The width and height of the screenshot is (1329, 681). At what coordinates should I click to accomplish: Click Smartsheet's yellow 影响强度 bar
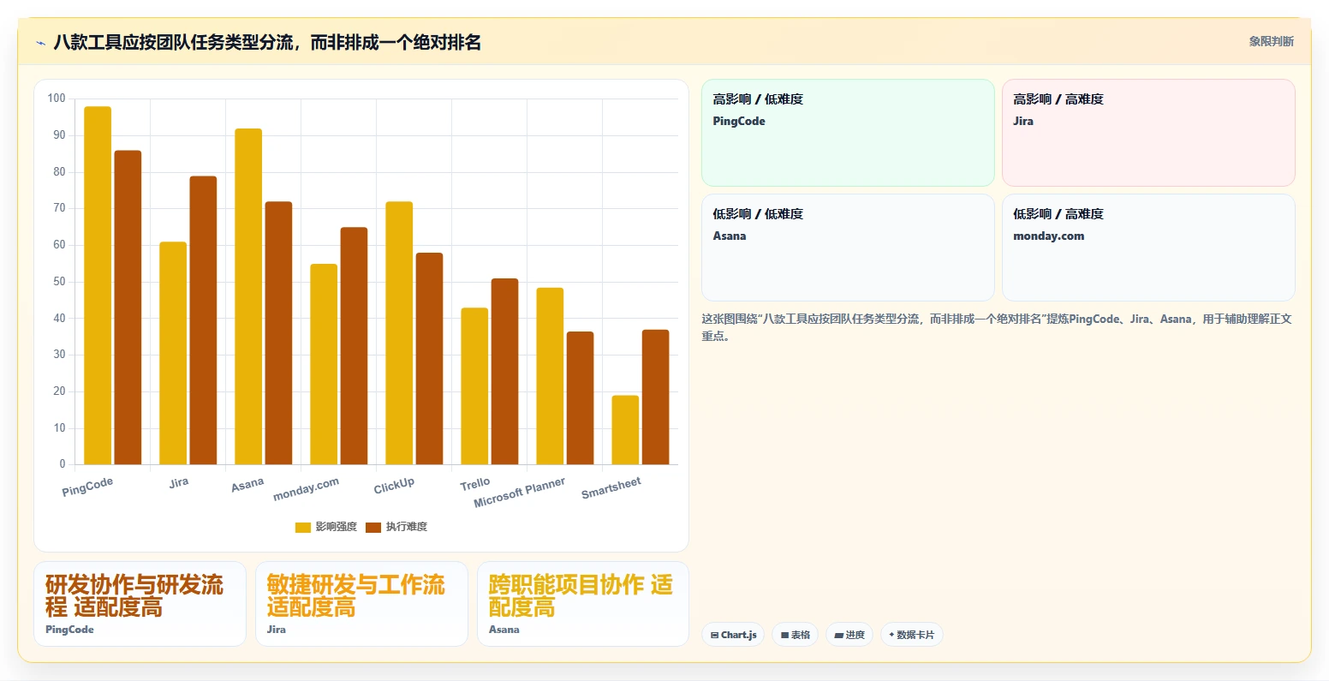[x=625, y=430]
